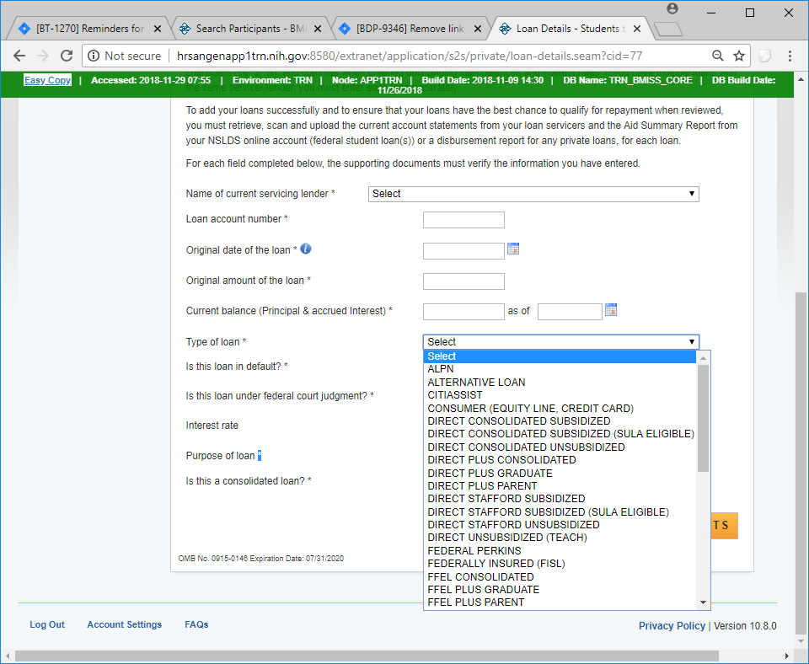The image size is (809, 664).
Task: Select DIRECT STAFFORD UNSUBSIDIZED
Action: pos(560,525)
